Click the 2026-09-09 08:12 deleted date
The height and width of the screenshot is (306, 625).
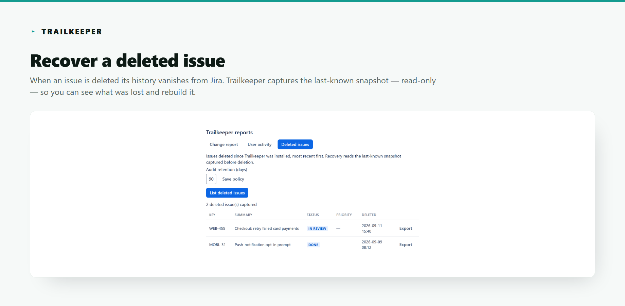tap(372, 245)
